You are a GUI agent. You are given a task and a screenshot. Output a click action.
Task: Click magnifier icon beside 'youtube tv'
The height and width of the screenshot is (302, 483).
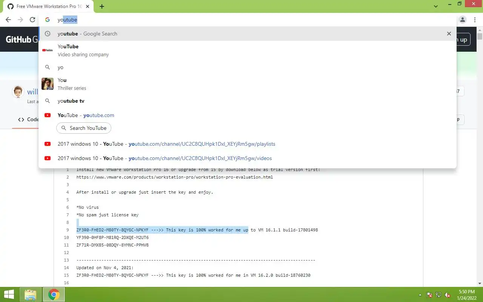48,101
